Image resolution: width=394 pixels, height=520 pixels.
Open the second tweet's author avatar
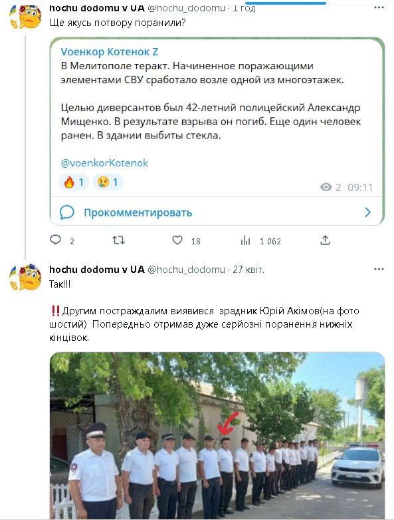pos(26,277)
